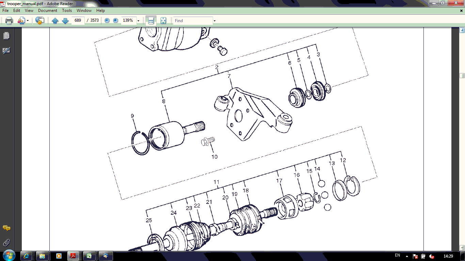Expand the Find options dropdown arrow
465x261 pixels.
(x=214, y=21)
